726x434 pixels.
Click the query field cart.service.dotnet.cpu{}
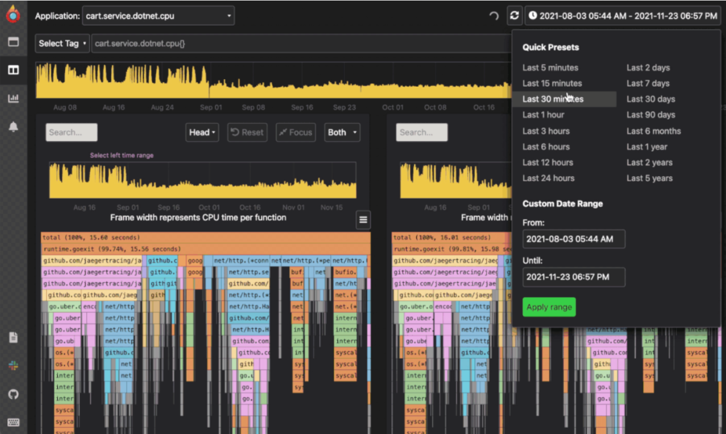(x=301, y=44)
